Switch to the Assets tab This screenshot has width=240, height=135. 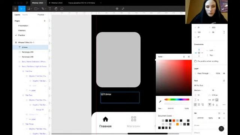coord(25,15)
